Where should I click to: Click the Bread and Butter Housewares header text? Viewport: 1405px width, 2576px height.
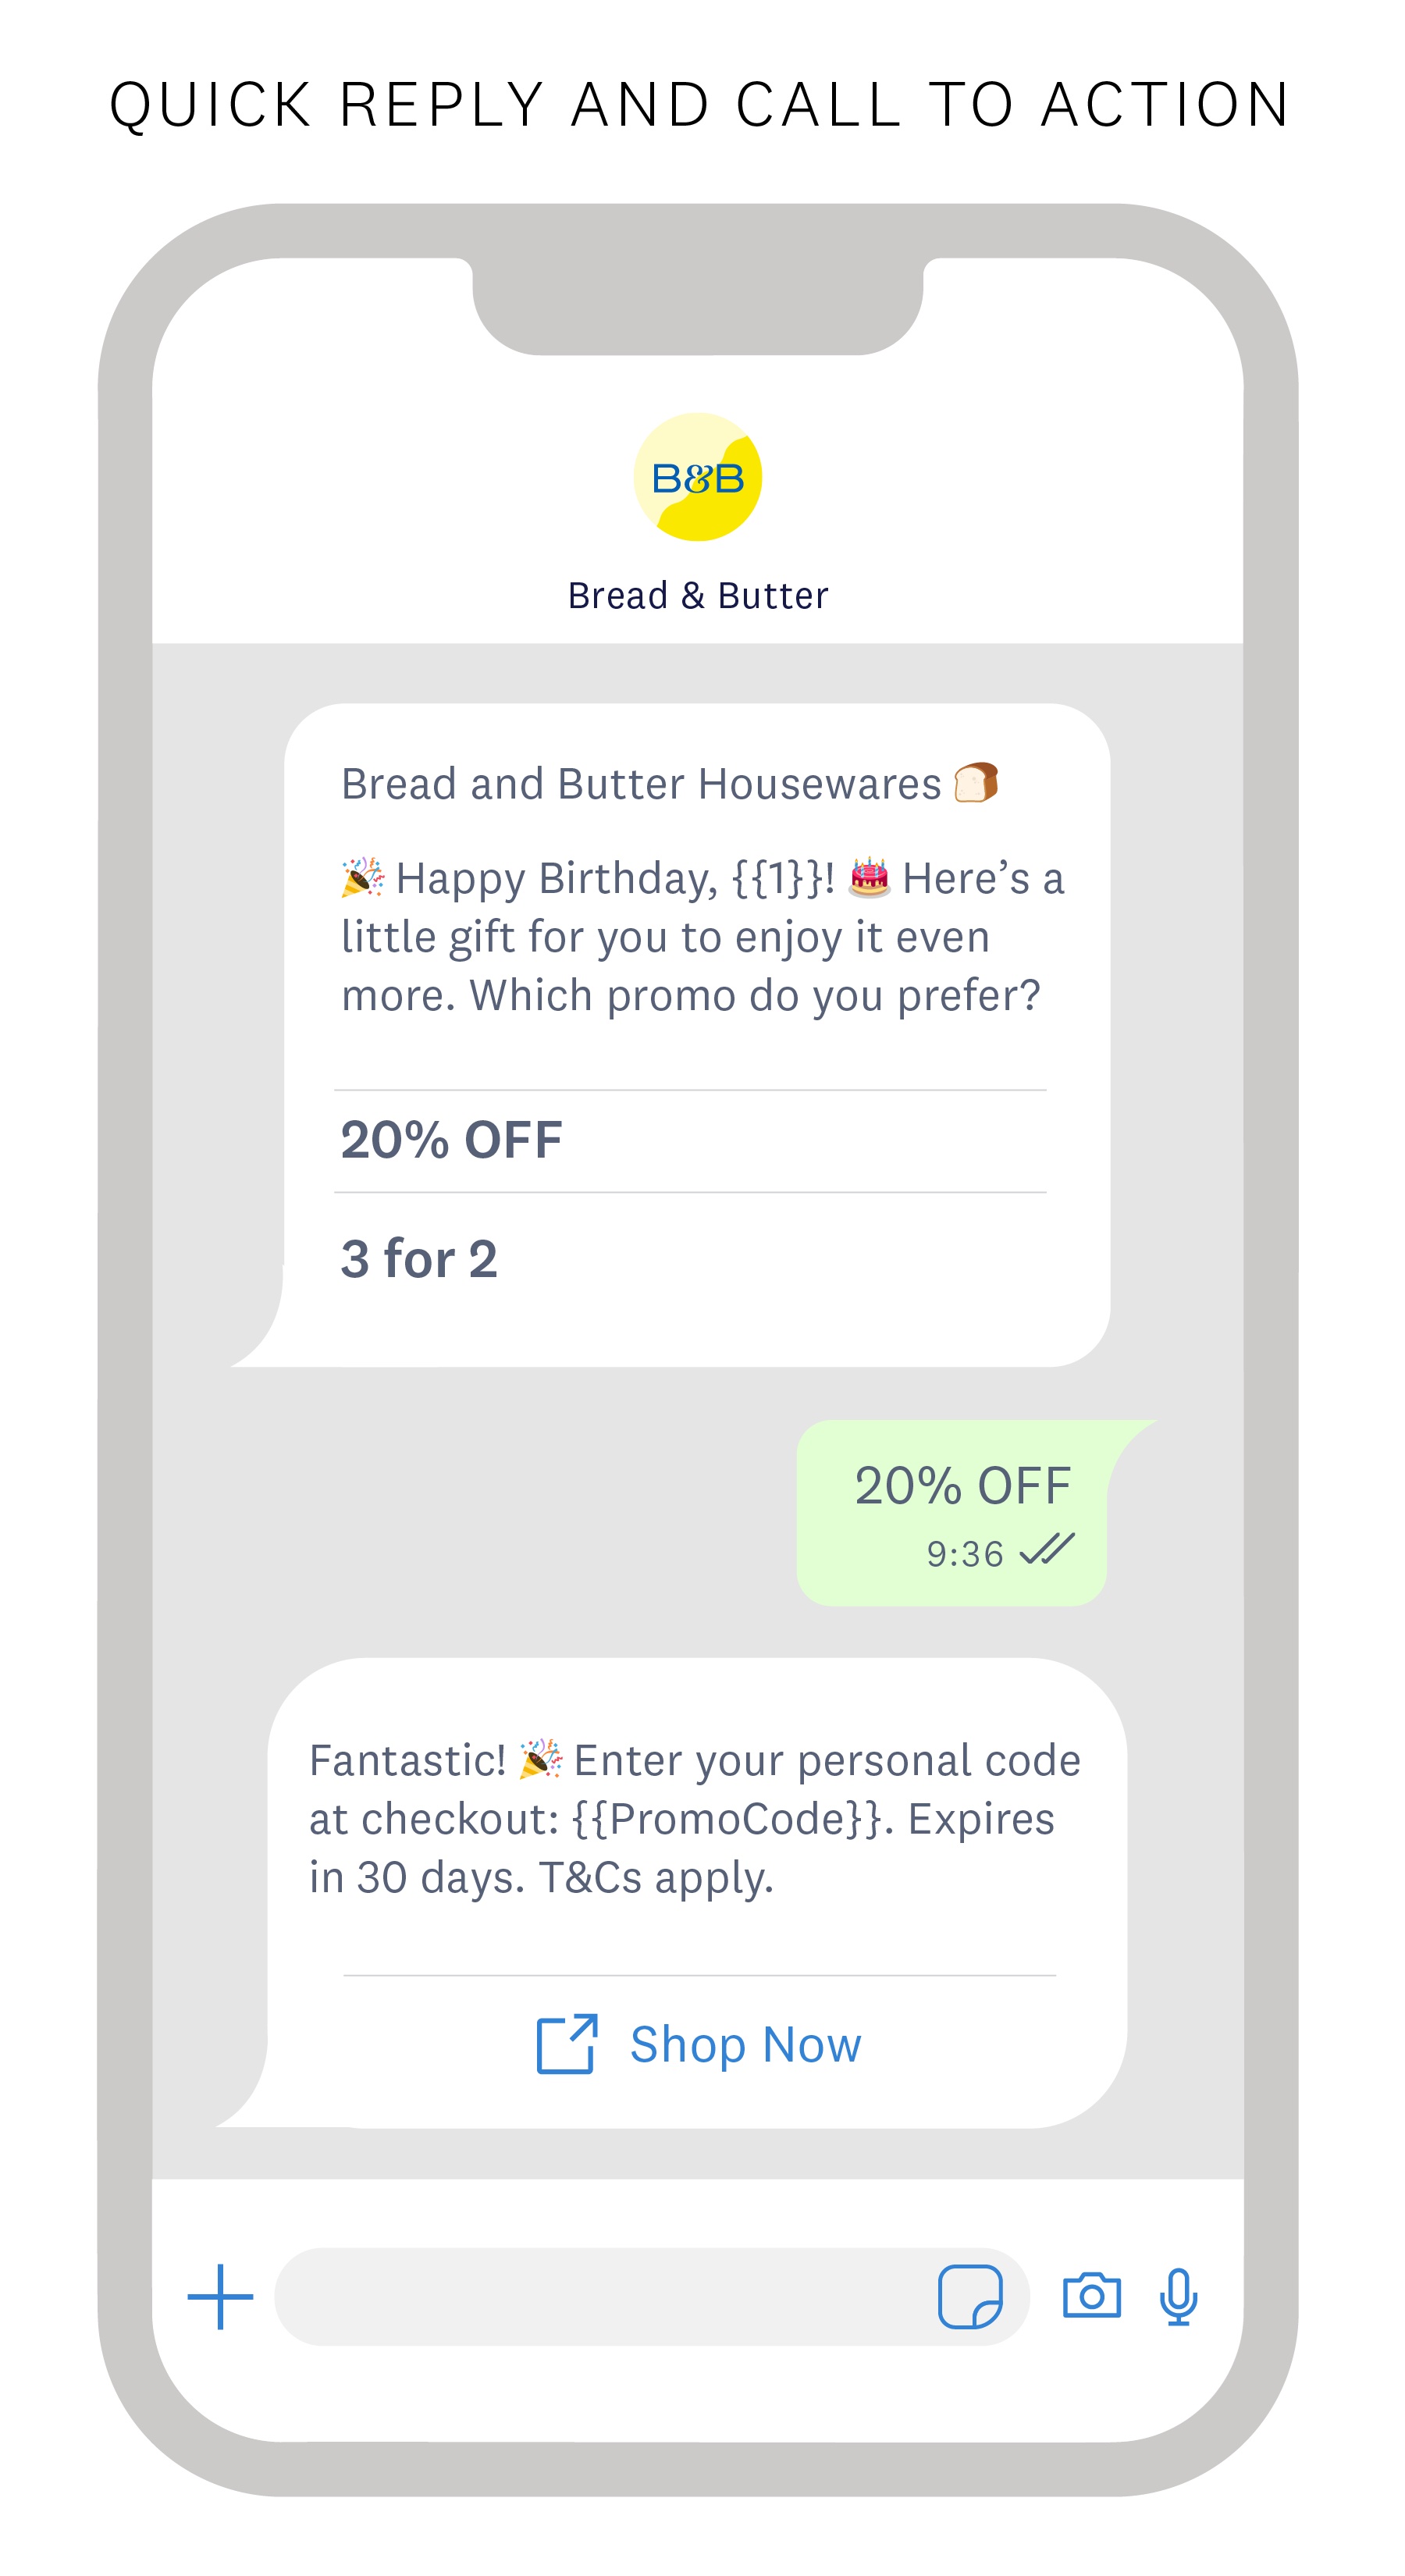click(x=641, y=784)
